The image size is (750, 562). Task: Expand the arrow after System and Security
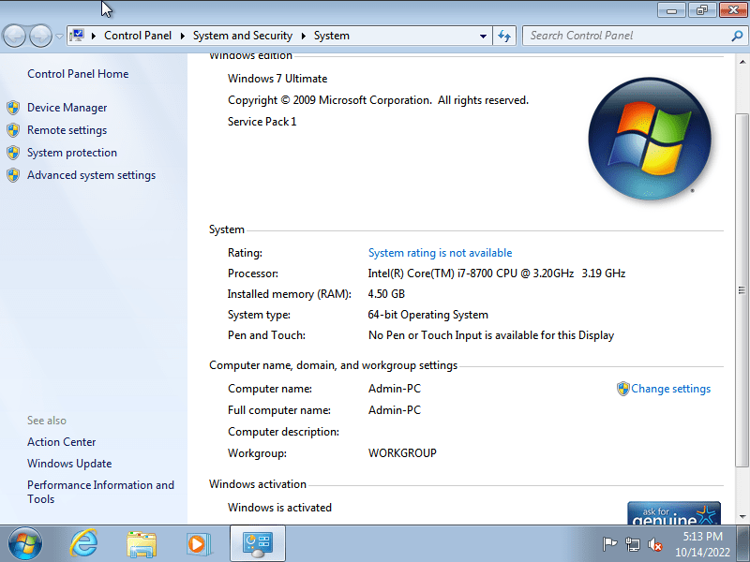coord(303,36)
